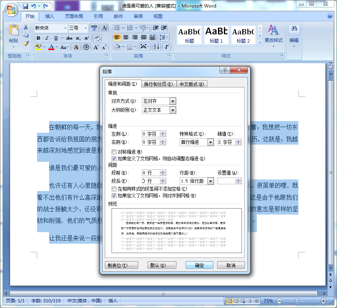Apply the 标题 1 style
The height and width of the screenshot is (308, 337).
coord(216,35)
